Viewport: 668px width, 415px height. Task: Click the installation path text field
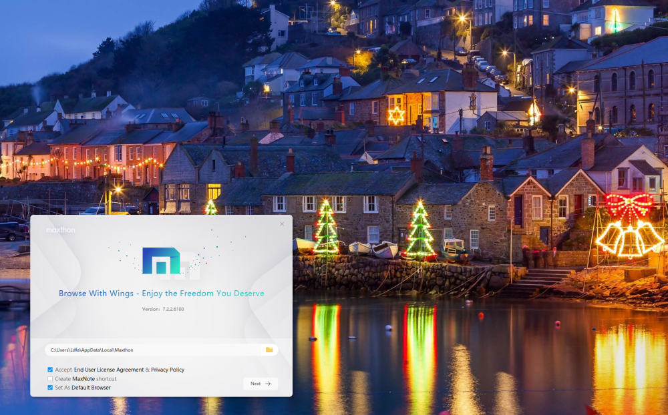click(154, 350)
